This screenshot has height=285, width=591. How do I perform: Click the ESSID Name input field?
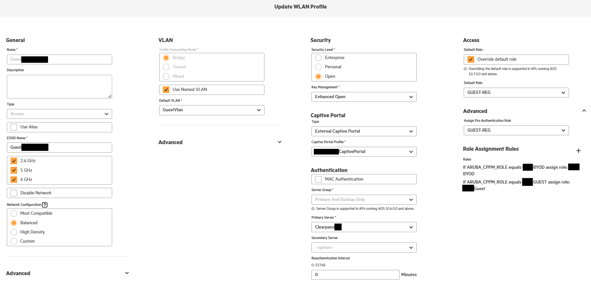(60, 147)
